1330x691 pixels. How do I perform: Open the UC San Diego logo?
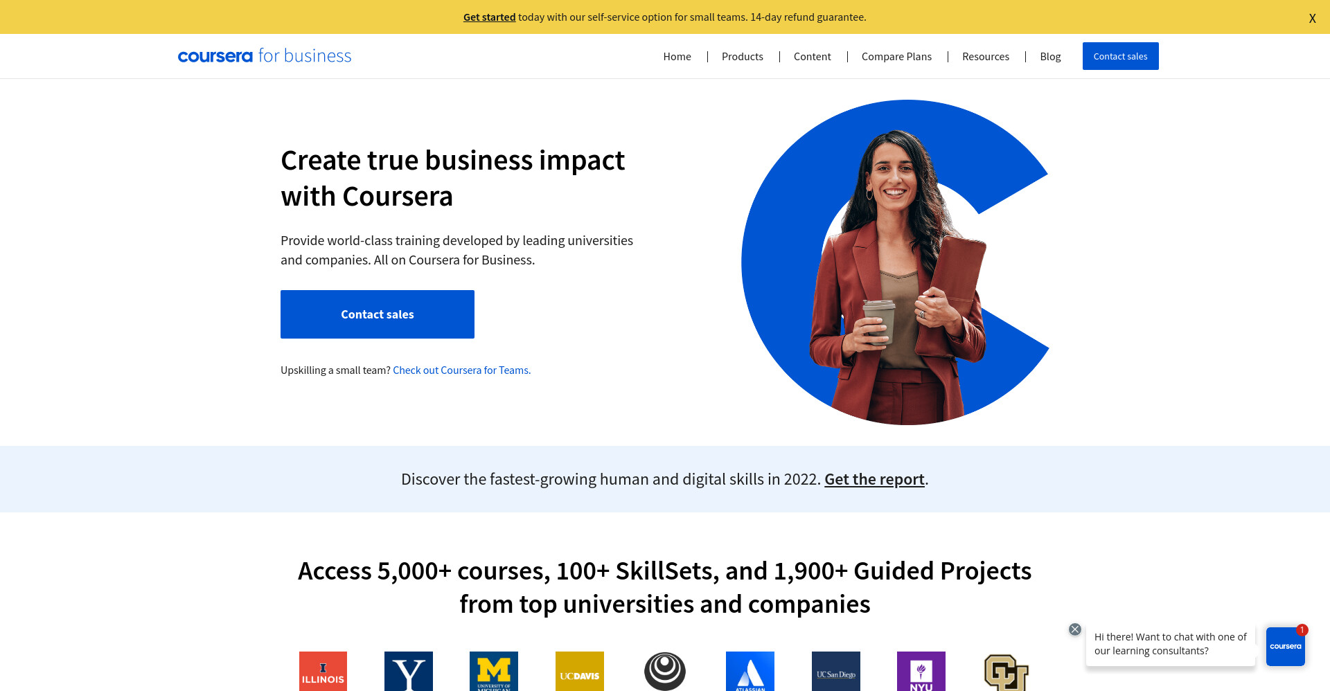pyautogui.click(x=836, y=671)
